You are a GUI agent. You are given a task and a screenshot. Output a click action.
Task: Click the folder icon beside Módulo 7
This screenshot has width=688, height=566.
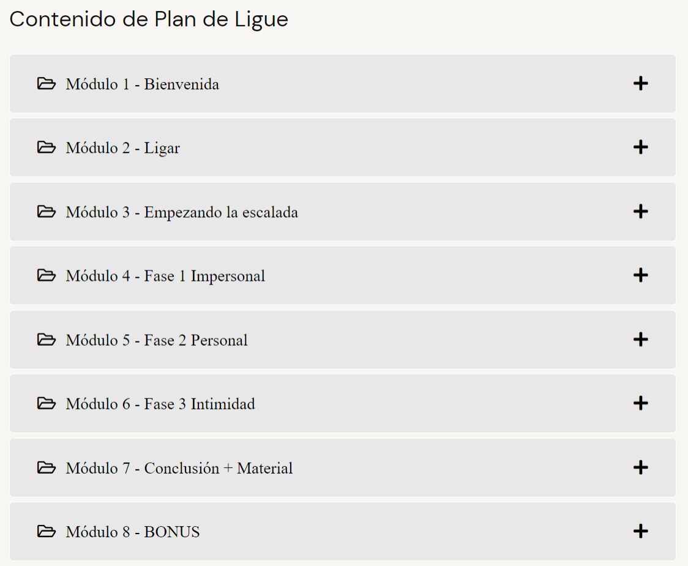[46, 467]
